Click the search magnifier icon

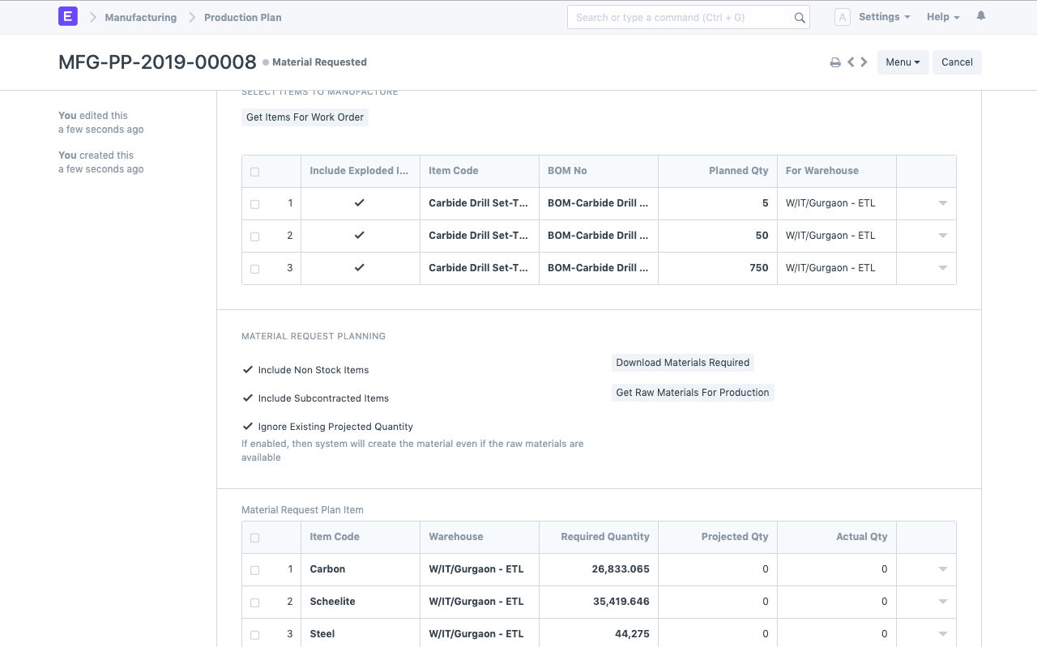point(800,18)
